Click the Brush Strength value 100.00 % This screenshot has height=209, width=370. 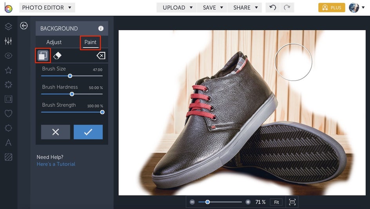pos(95,106)
